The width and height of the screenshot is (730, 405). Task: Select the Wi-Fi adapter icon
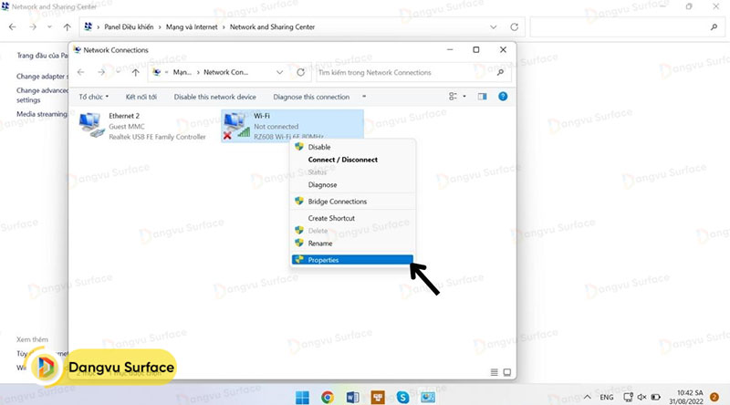pos(236,126)
